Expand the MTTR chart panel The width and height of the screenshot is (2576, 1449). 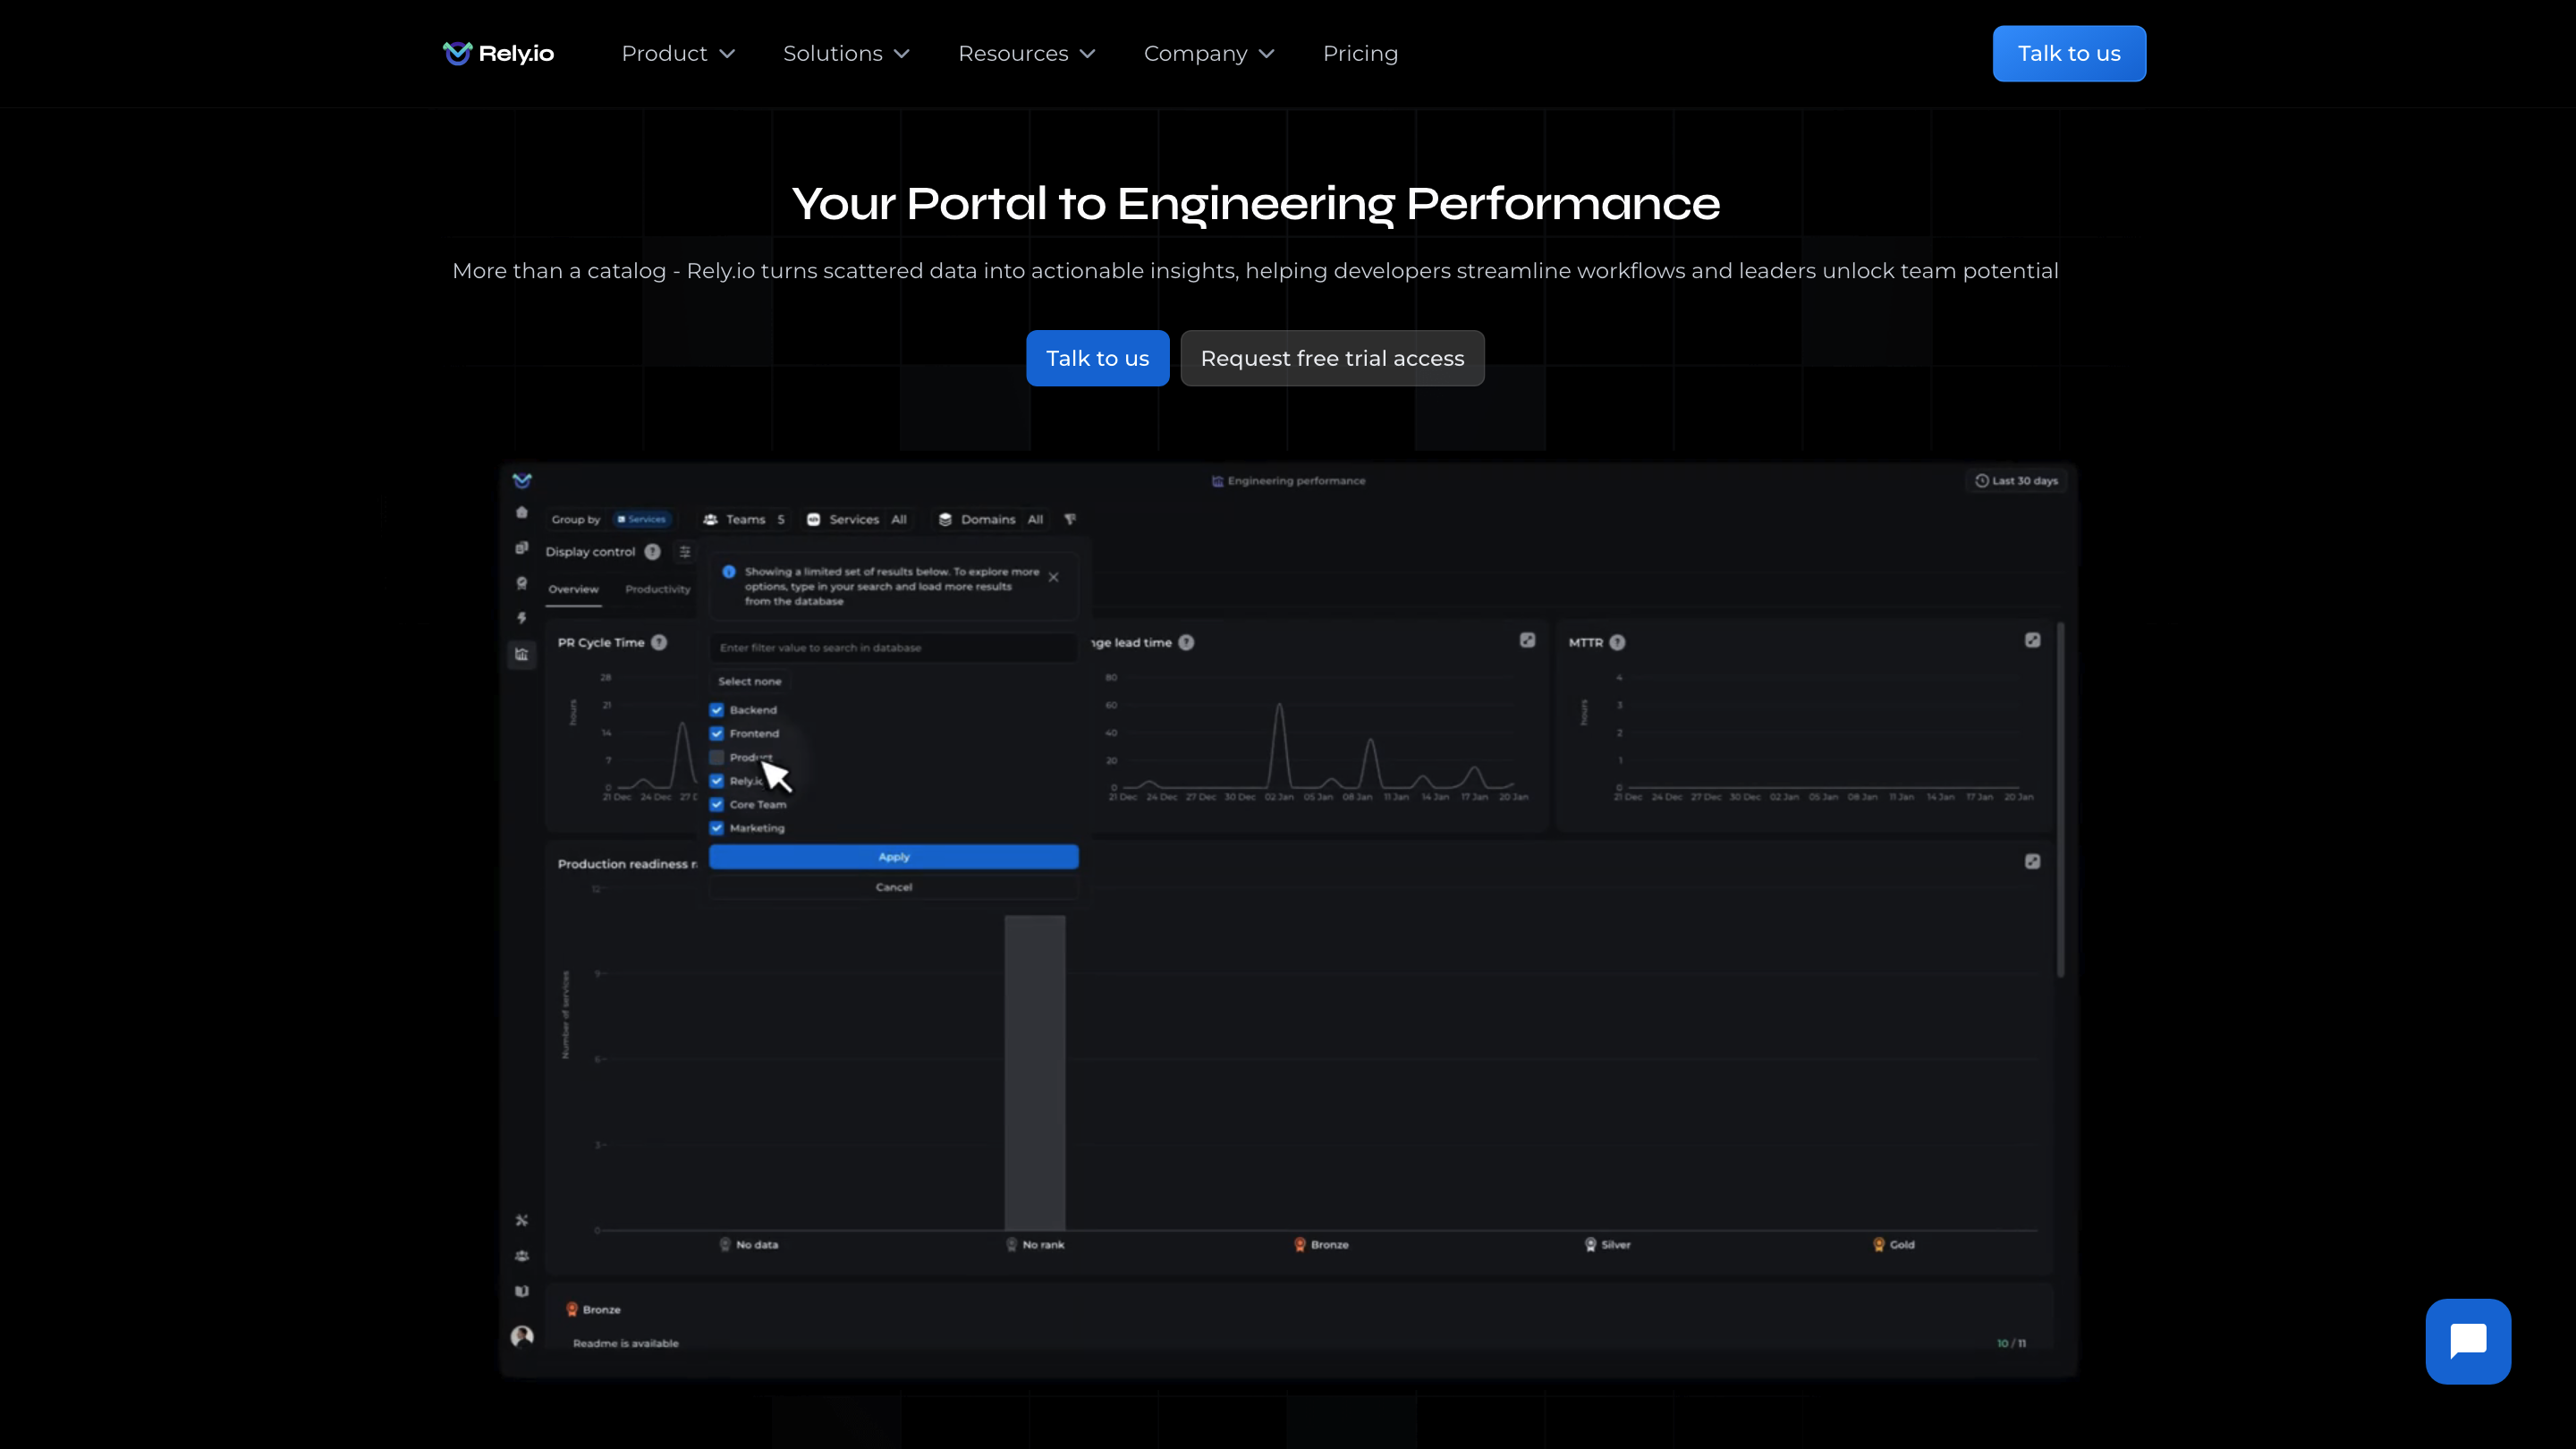coord(2032,640)
